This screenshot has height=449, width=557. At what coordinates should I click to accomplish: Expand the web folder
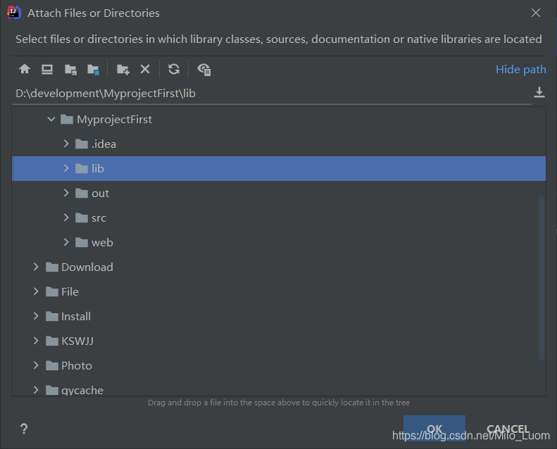coord(66,242)
